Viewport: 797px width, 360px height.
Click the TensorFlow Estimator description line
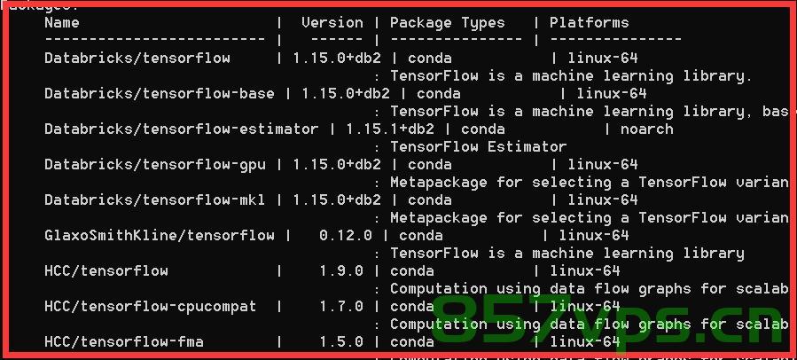point(479,147)
